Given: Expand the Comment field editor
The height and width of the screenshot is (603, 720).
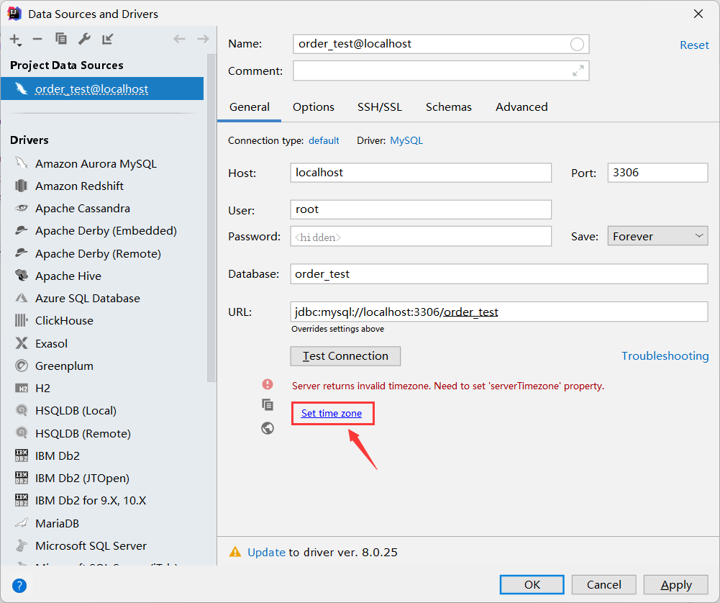Looking at the screenshot, I should point(578,71).
